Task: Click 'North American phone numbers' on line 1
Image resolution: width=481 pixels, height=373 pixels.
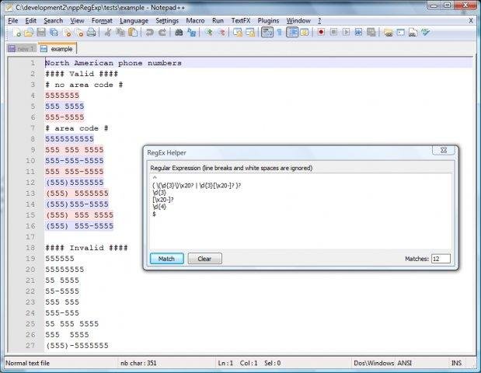Action: coord(113,63)
